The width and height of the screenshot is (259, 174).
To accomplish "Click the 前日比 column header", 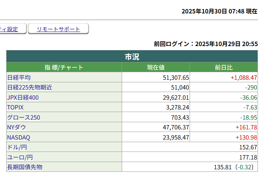I will [x=224, y=67].
